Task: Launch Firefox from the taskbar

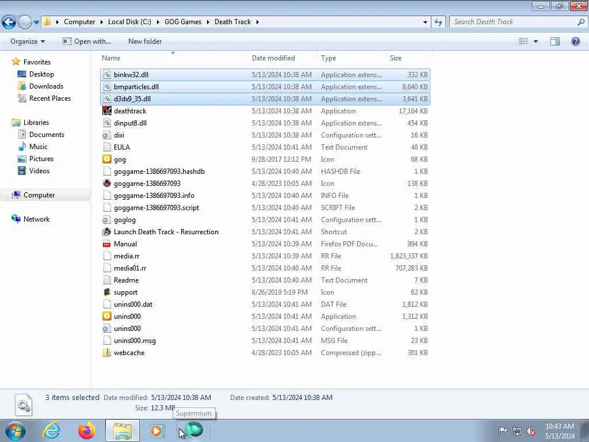Action: [x=87, y=430]
